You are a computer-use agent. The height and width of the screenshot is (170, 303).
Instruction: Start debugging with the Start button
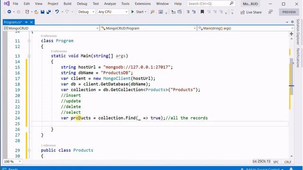137,12
